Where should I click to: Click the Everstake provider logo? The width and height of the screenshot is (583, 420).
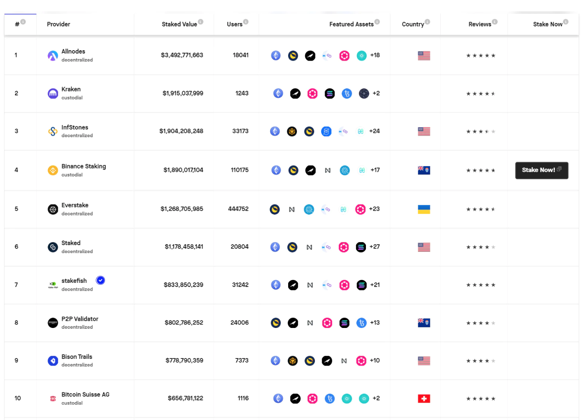pos(53,209)
